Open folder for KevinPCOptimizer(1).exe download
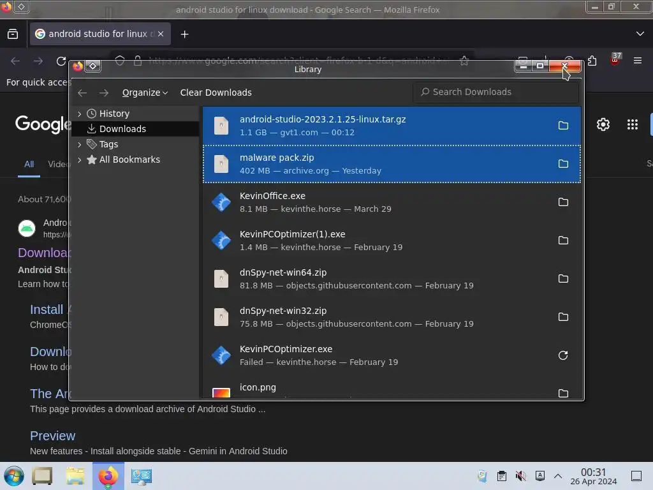This screenshot has width=653, height=490. coord(563,241)
